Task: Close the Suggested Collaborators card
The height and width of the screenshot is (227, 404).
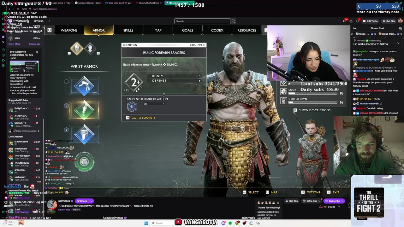Action: coord(37,52)
